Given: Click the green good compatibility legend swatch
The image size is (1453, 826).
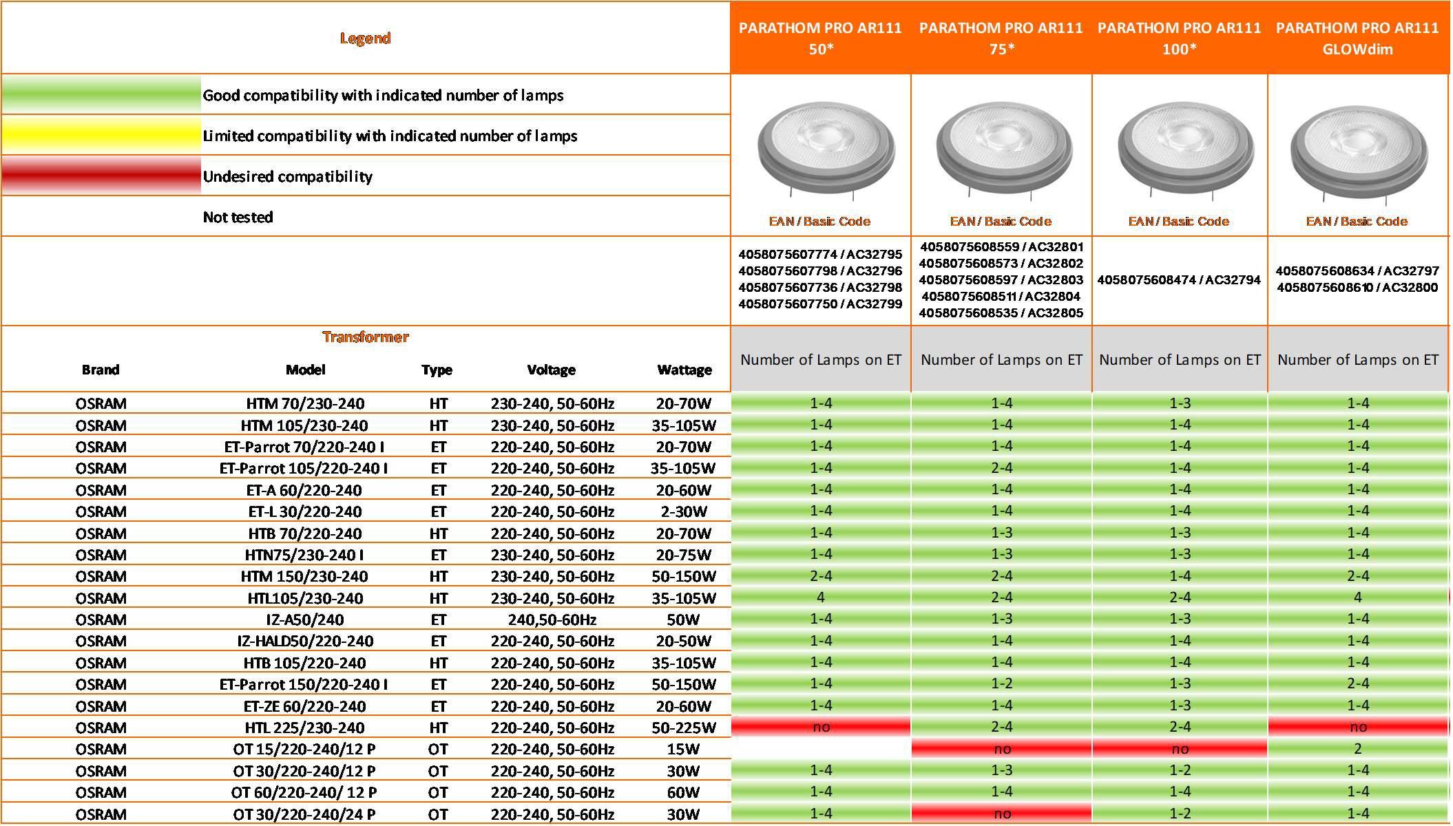Looking at the screenshot, I should pyautogui.click(x=101, y=95).
